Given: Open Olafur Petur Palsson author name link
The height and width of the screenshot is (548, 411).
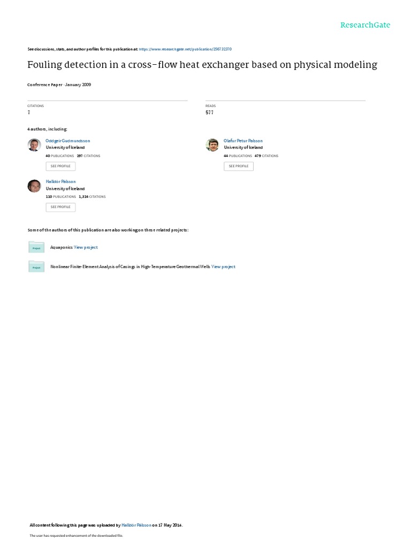Looking at the screenshot, I should (243, 141).
